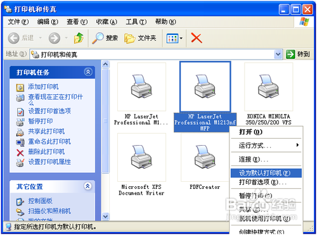
Task: Open the 收藏(A) menu
Action: coord(107,22)
